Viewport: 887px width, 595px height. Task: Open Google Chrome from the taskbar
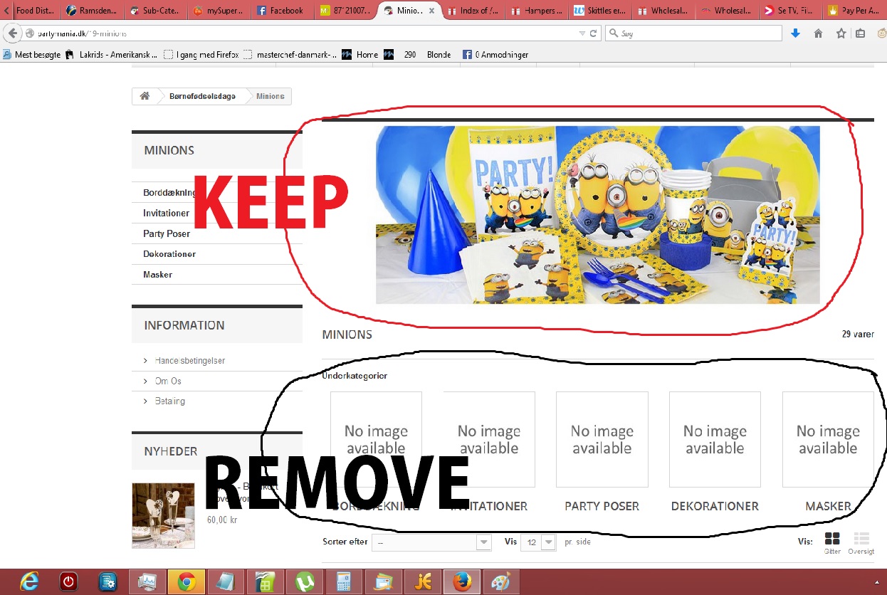[x=187, y=581]
